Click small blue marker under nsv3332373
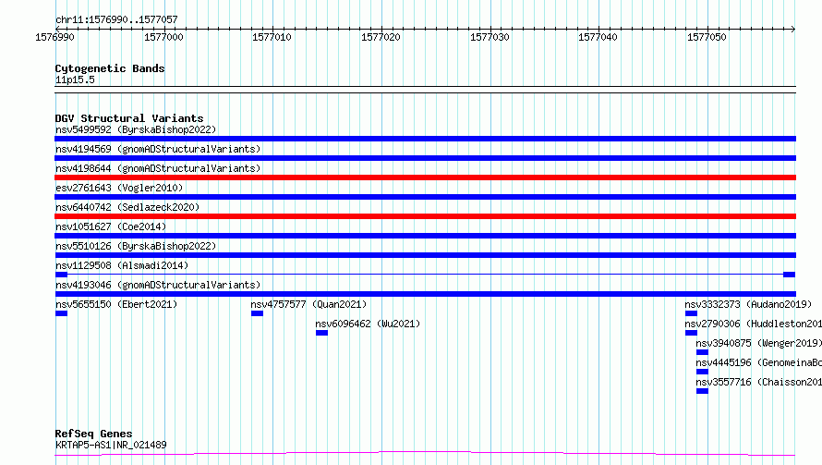Image resolution: width=822 pixels, height=465 pixels. pos(691,313)
